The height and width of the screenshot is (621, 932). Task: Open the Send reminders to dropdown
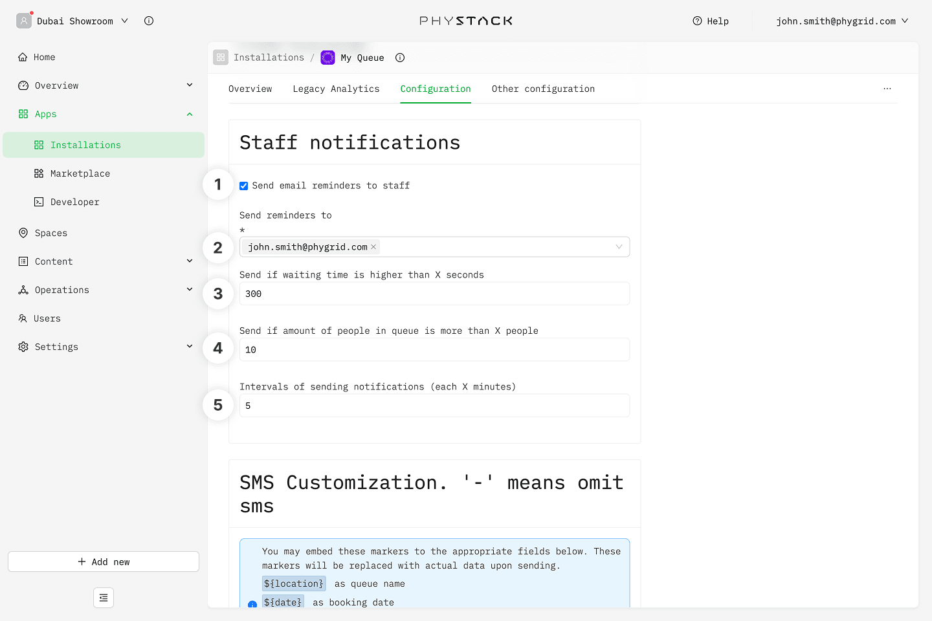coord(619,247)
